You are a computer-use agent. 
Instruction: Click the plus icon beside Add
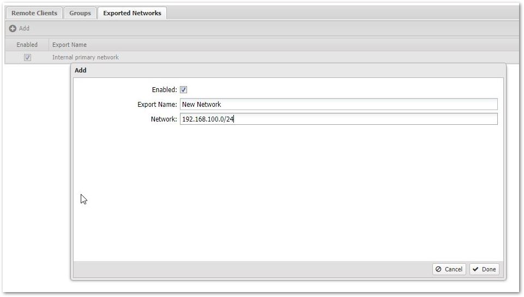click(13, 28)
